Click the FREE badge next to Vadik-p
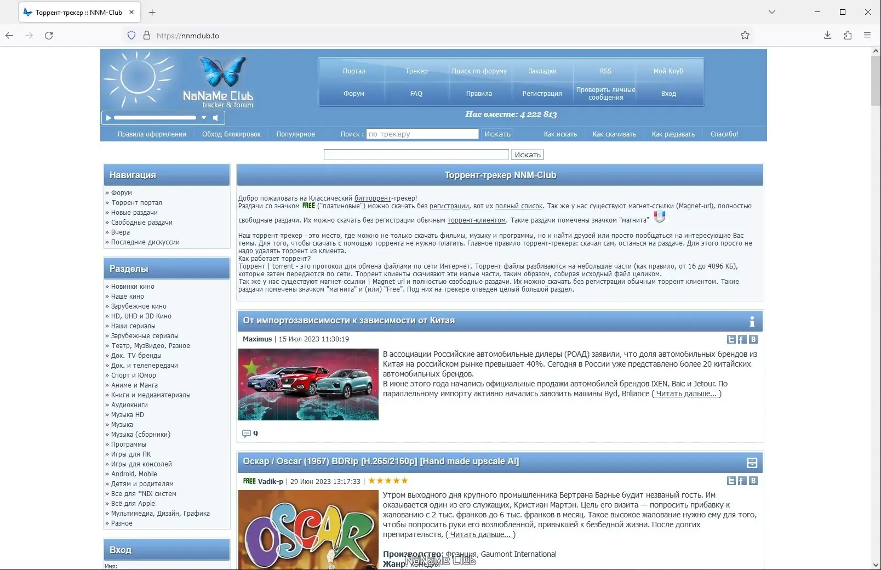This screenshot has width=881, height=570. pos(249,481)
